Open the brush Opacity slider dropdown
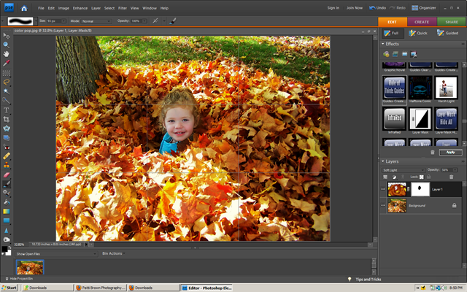Viewport: 467px width, 292px height. tap(144, 21)
